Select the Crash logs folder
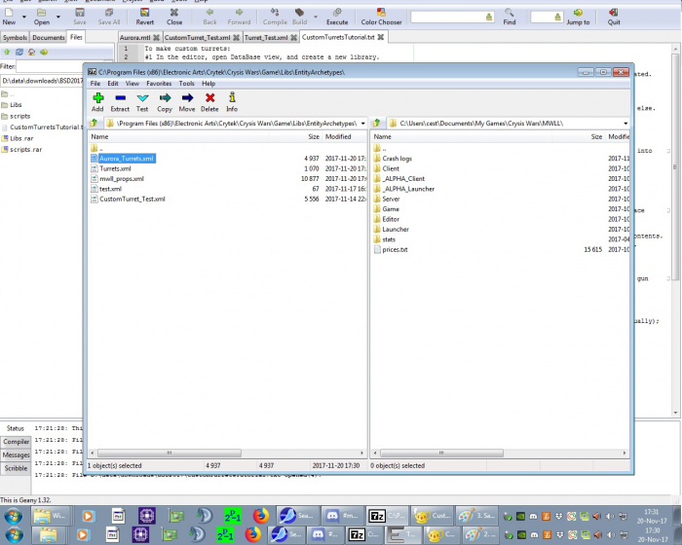This screenshot has height=545, width=682. tap(397, 159)
